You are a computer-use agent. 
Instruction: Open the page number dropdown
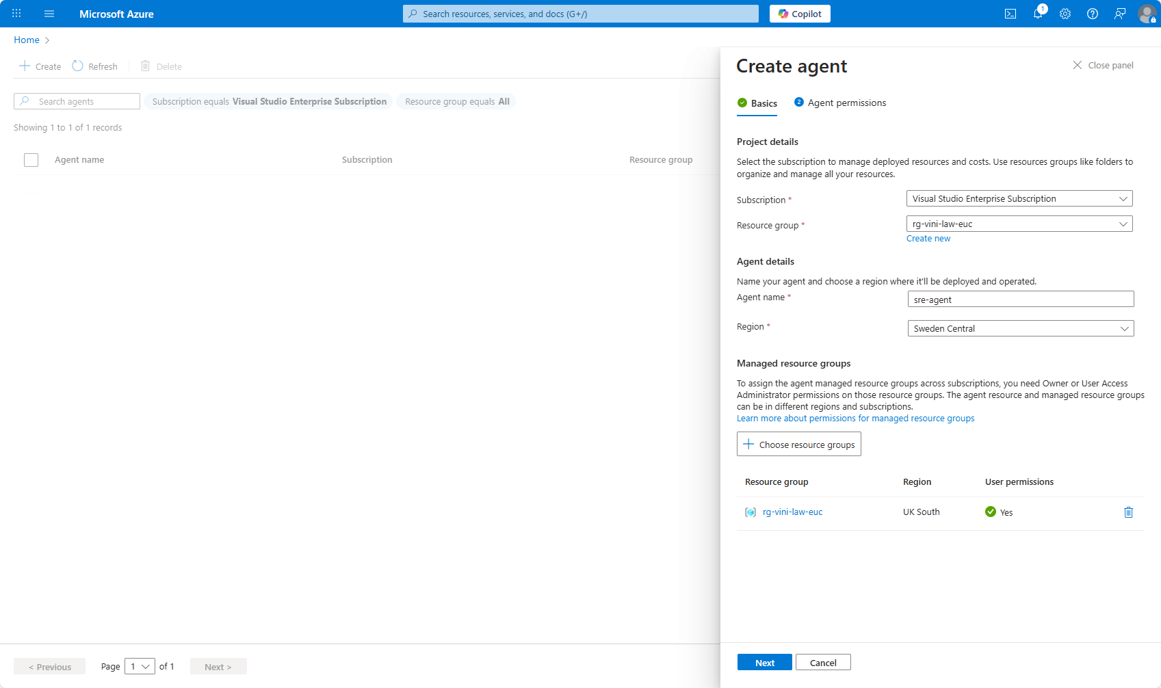pos(140,667)
